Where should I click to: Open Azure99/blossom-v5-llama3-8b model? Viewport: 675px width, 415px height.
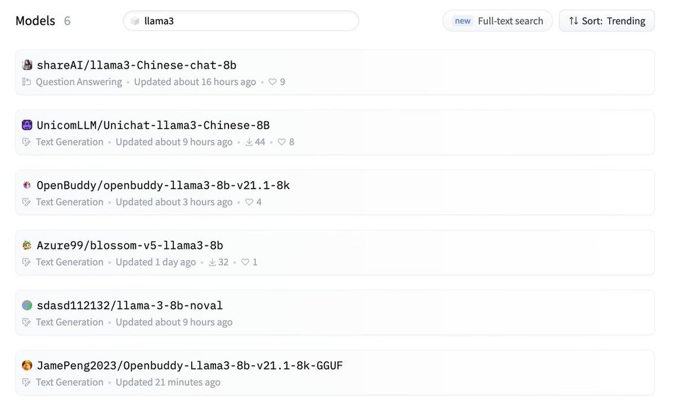[x=130, y=245]
